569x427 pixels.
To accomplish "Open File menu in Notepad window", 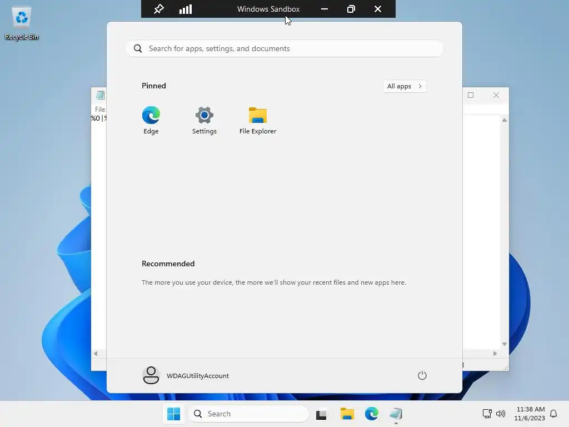I will (x=100, y=110).
